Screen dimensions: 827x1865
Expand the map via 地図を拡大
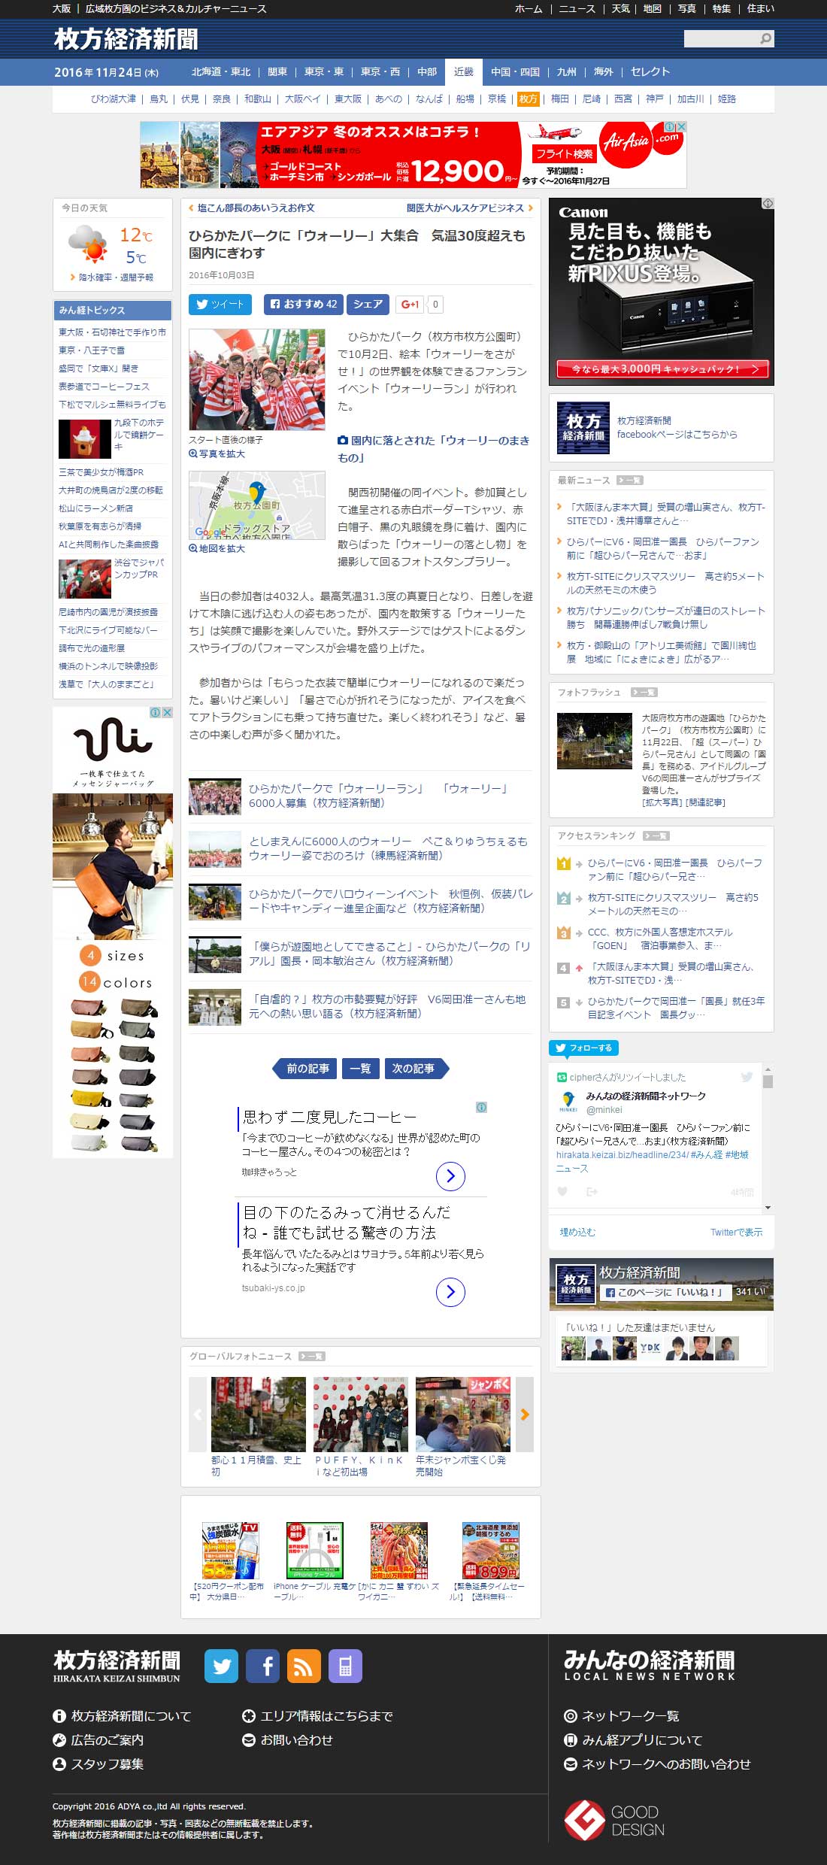click(217, 549)
